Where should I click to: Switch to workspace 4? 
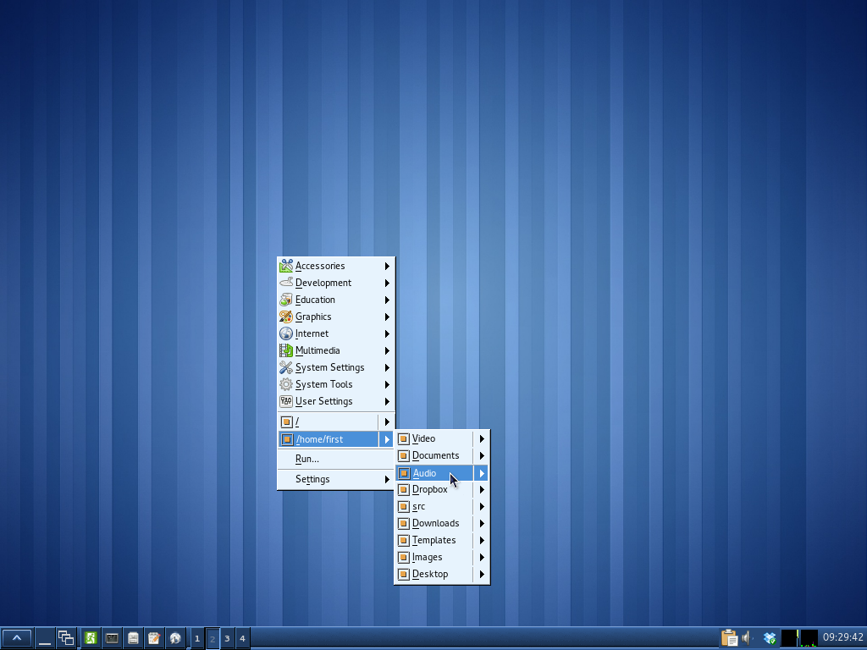tap(242, 638)
